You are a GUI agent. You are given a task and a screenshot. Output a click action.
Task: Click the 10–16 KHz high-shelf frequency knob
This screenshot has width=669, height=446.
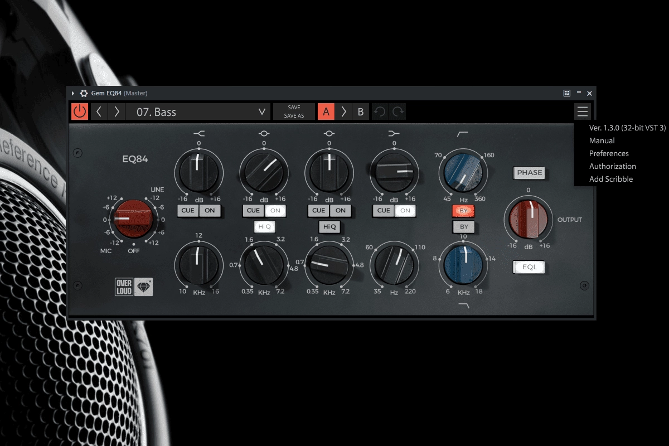(198, 265)
